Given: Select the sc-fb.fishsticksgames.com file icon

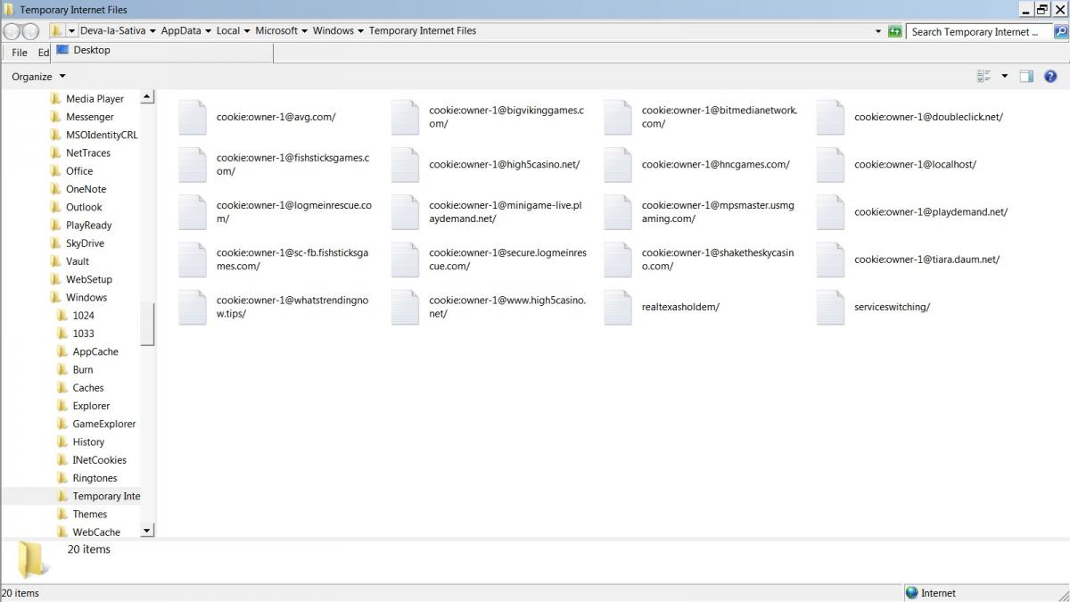Looking at the screenshot, I should (x=193, y=260).
